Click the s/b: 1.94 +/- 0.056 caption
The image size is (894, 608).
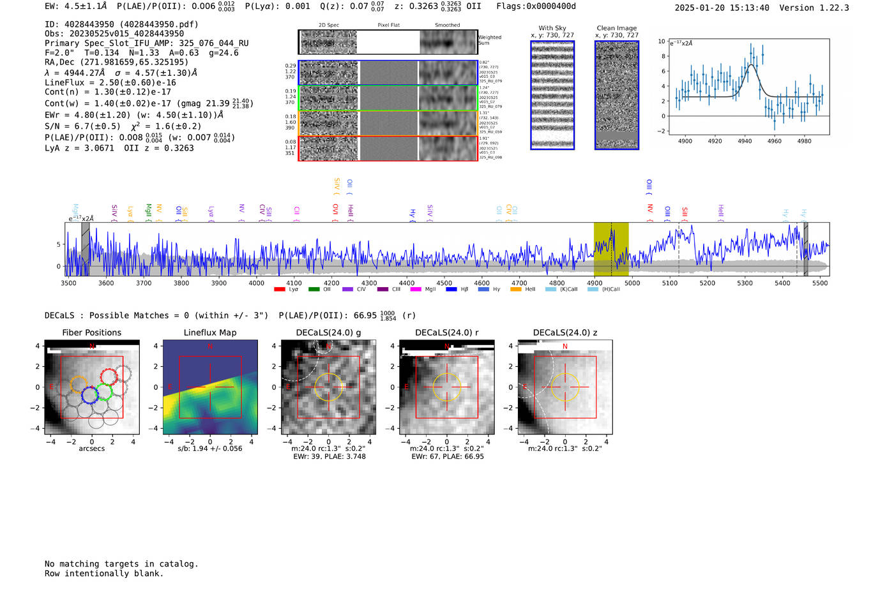coord(210,449)
